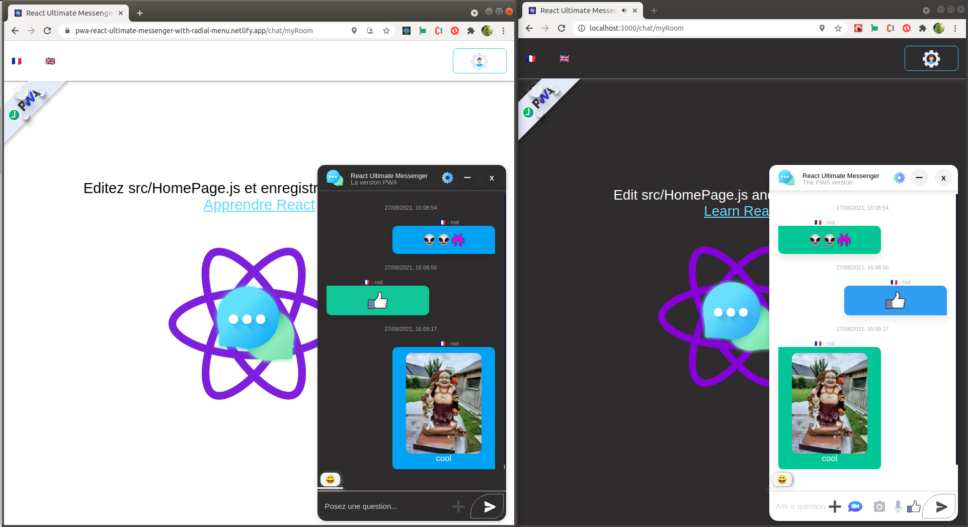
Task: Click the microphone icon in right chat
Action: (898, 506)
